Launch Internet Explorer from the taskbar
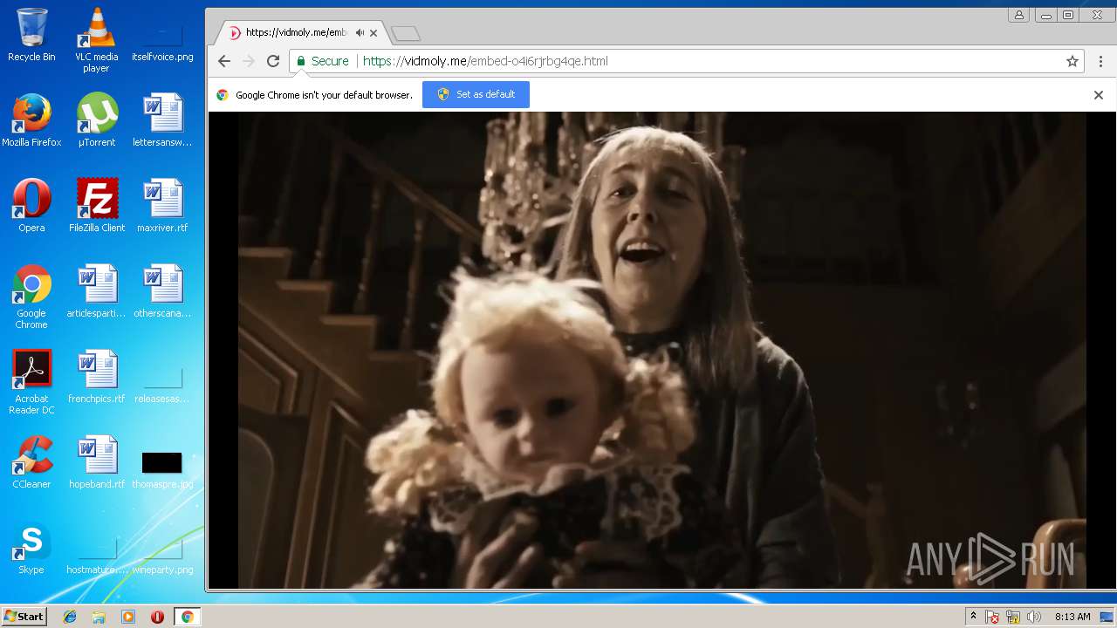1117x628 pixels. pyautogui.click(x=70, y=617)
